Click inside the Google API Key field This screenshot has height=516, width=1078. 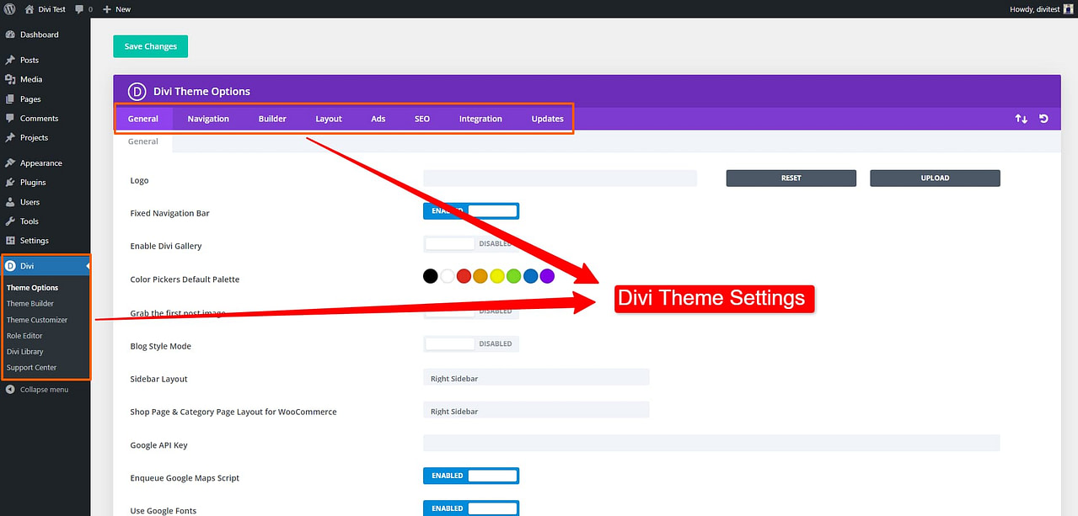coord(711,442)
